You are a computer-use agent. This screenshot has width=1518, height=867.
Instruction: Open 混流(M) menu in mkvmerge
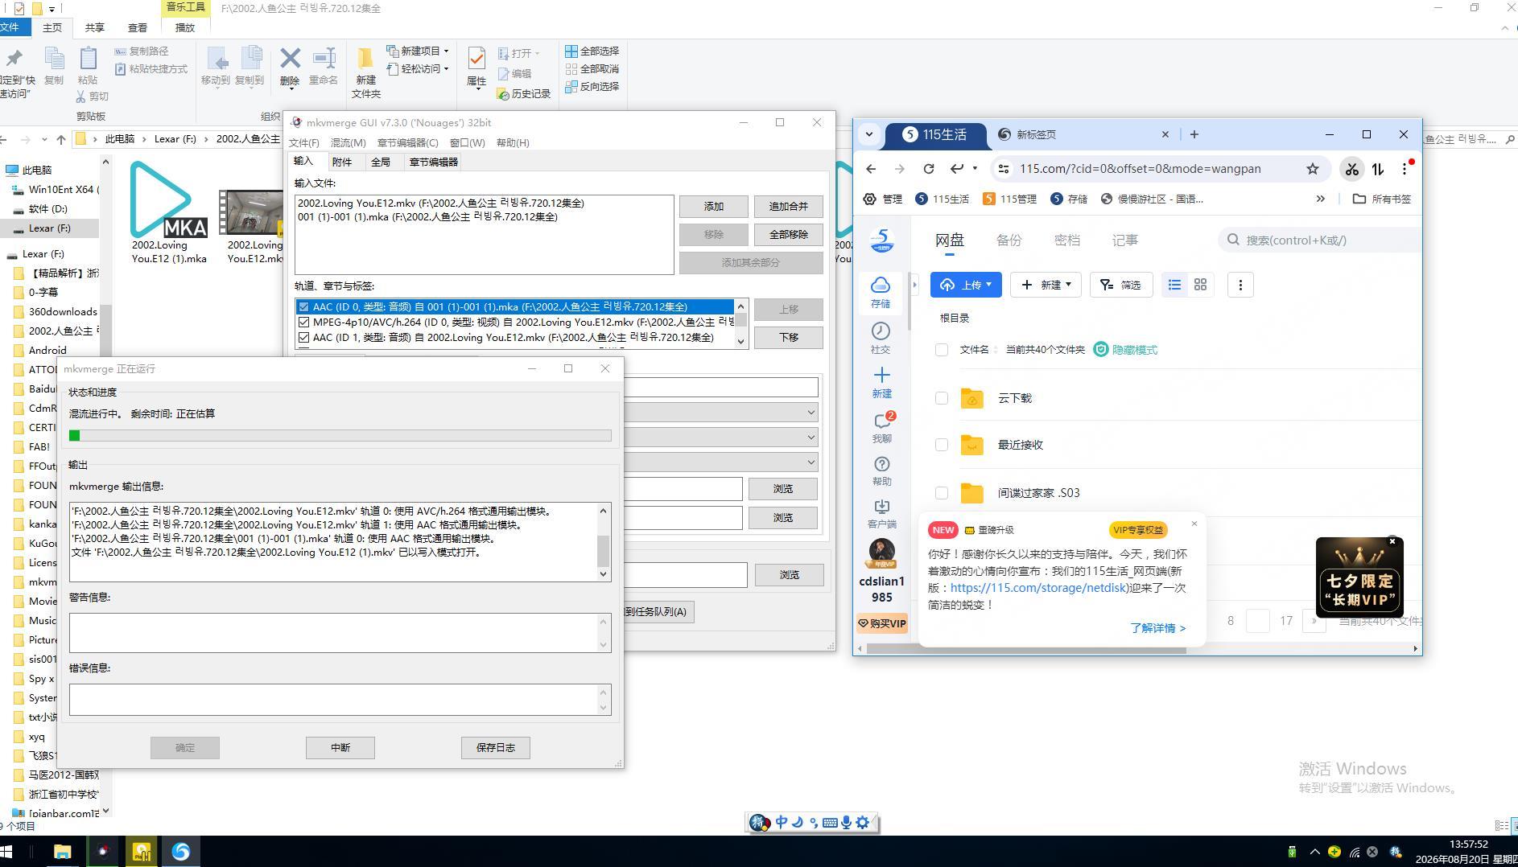tap(348, 142)
